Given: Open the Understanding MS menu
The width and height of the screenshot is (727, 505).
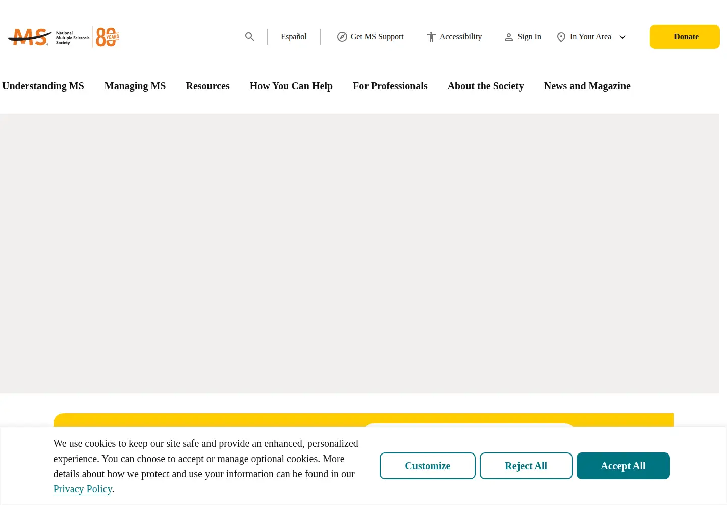Looking at the screenshot, I should (x=43, y=86).
